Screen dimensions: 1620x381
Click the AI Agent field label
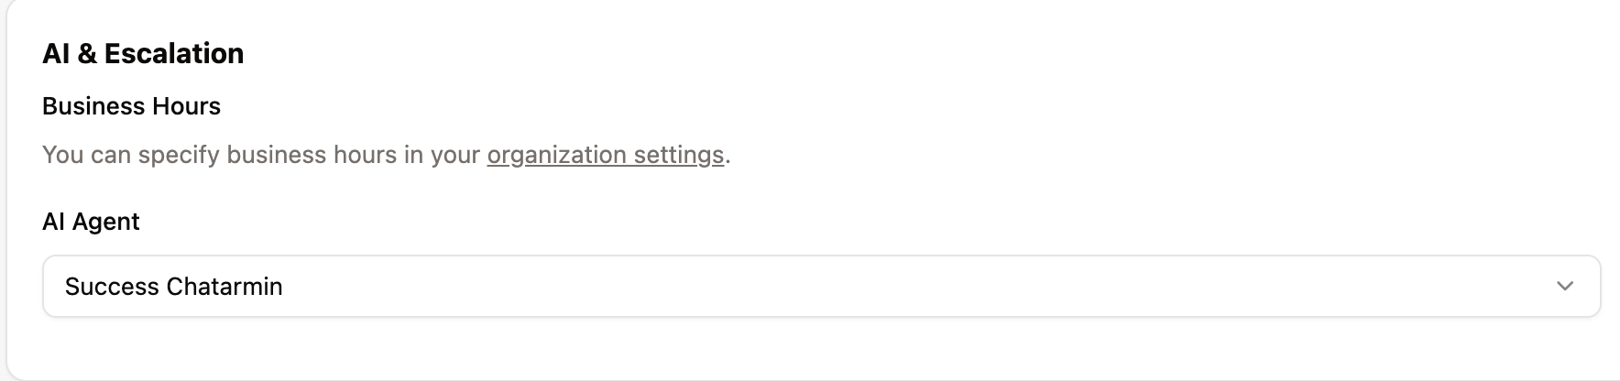pyautogui.click(x=91, y=222)
